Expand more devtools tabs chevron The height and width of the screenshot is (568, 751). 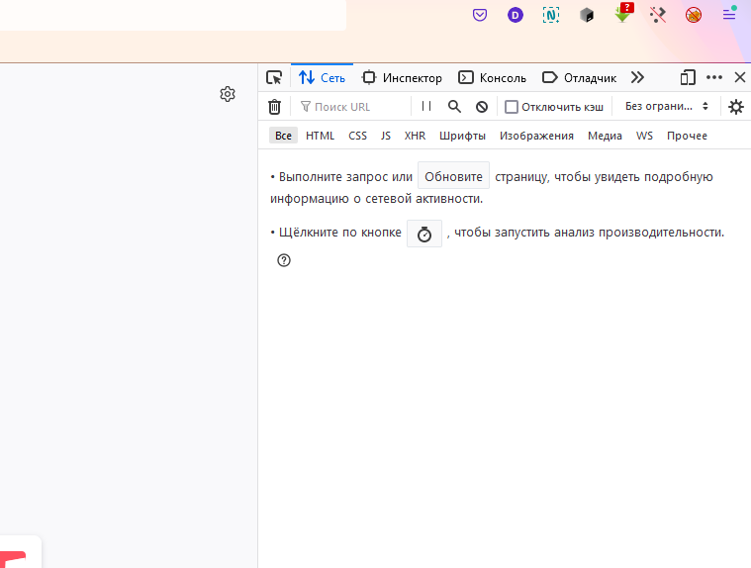pyautogui.click(x=637, y=77)
